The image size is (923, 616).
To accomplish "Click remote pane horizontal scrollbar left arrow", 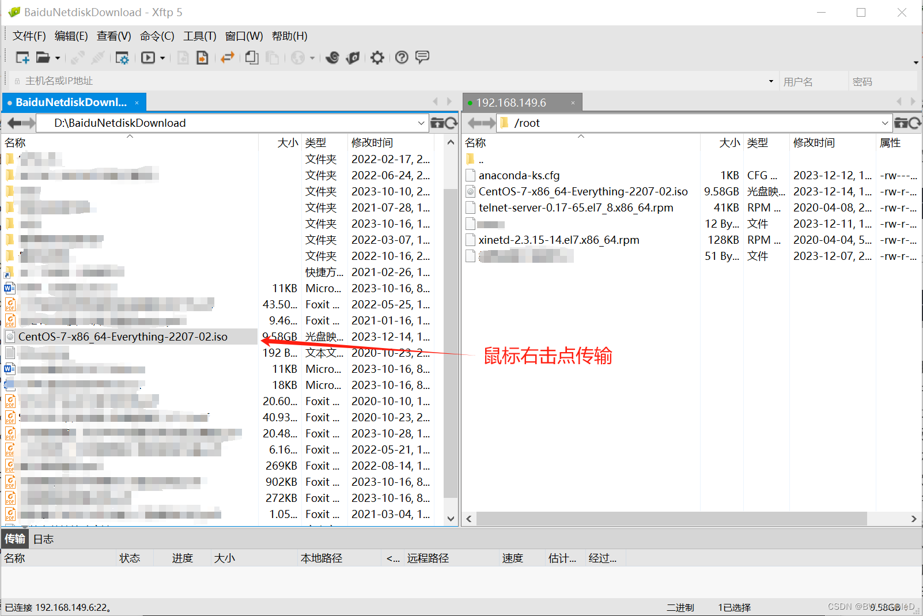I will [469, 519].
